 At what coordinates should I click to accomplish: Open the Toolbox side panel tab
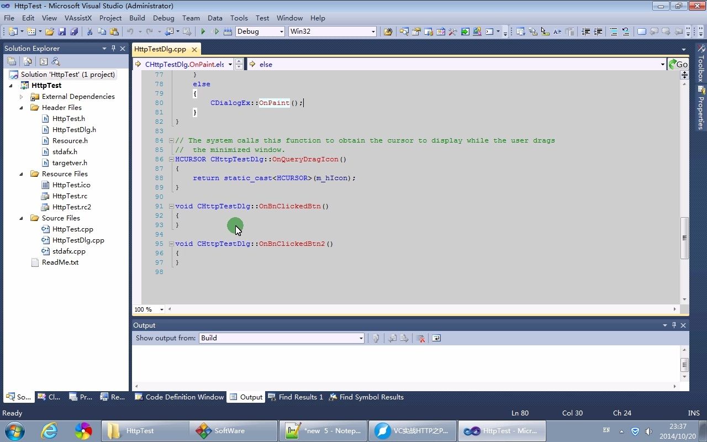(701, 62)
